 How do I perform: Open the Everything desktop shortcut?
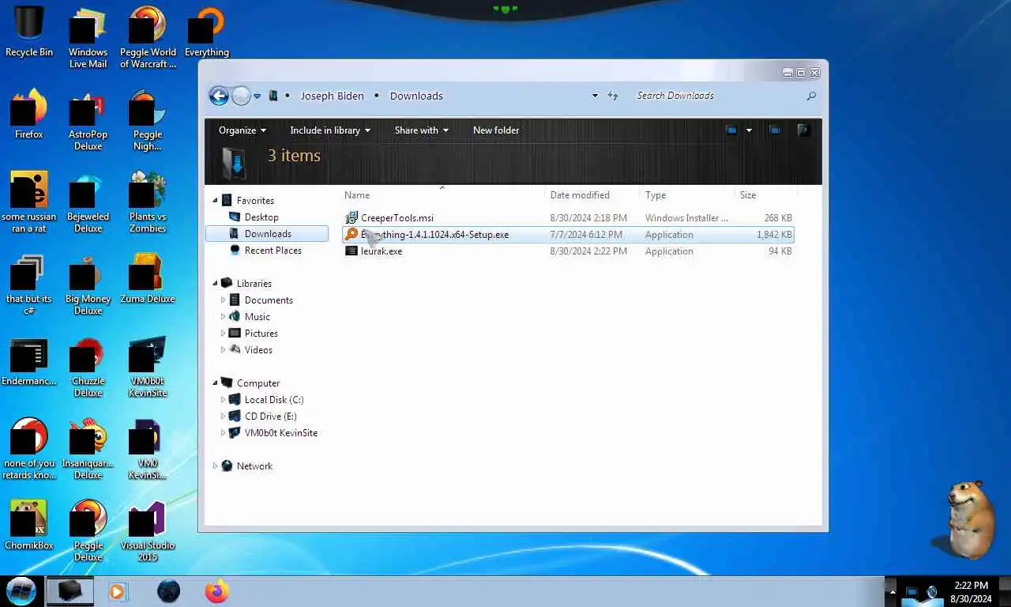pyautogui.click(x=207, y=32)
